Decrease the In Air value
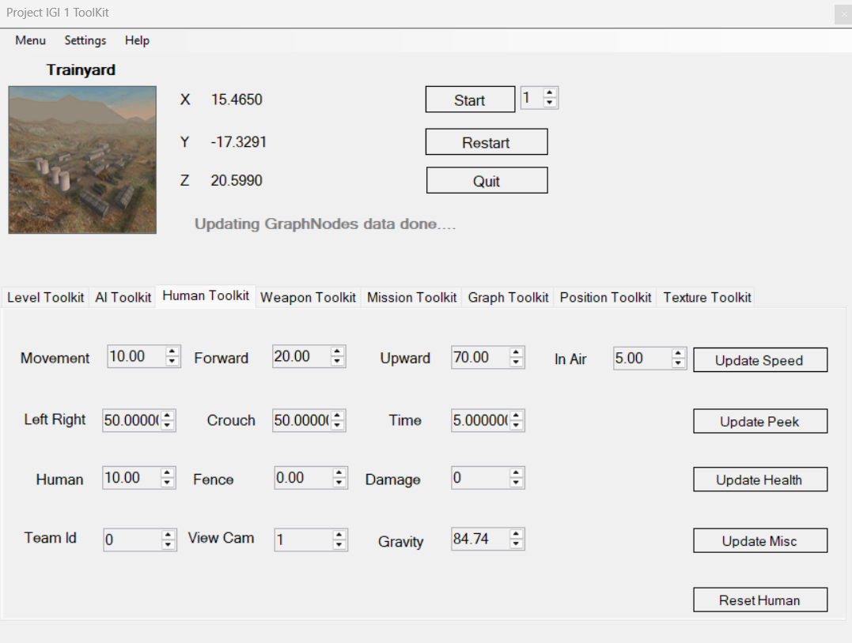Image resolution: width=852 pixels, height=643 pixels. tap(678, 363)
